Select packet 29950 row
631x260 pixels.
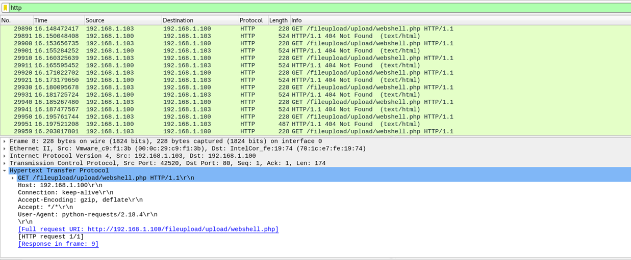click(x=315, y=117)
